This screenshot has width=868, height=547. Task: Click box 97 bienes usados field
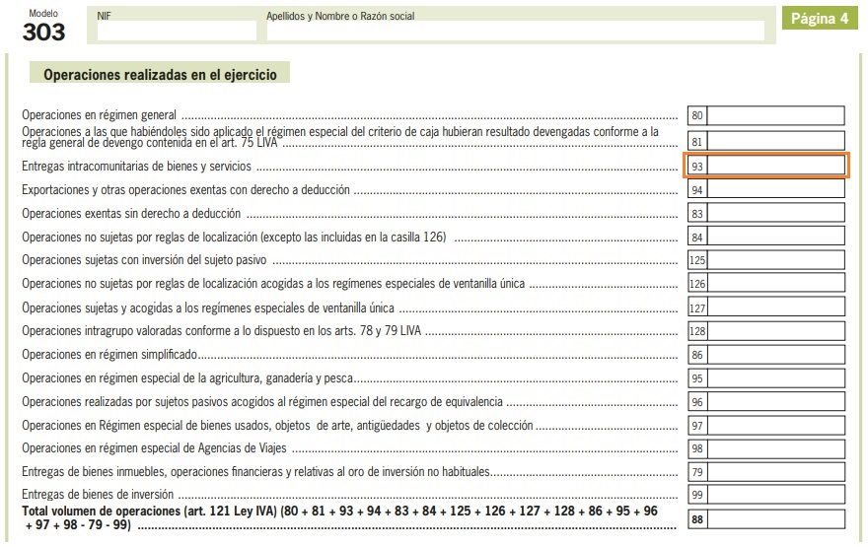pyautogui.click(x=775, y=426)
